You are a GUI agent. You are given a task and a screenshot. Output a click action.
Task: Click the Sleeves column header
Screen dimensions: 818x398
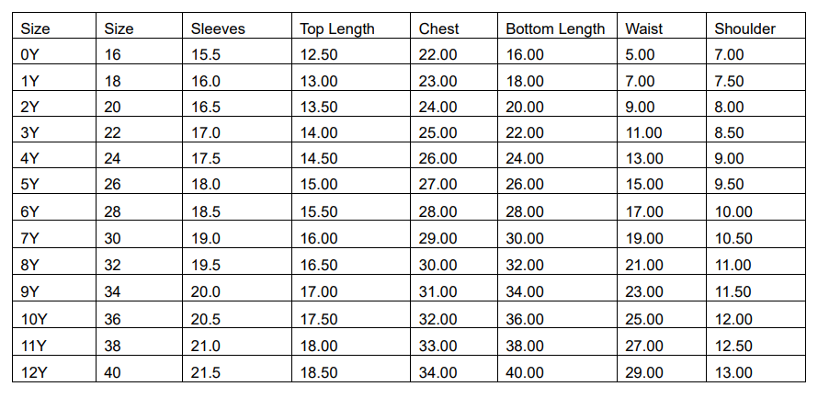point(218,28)
